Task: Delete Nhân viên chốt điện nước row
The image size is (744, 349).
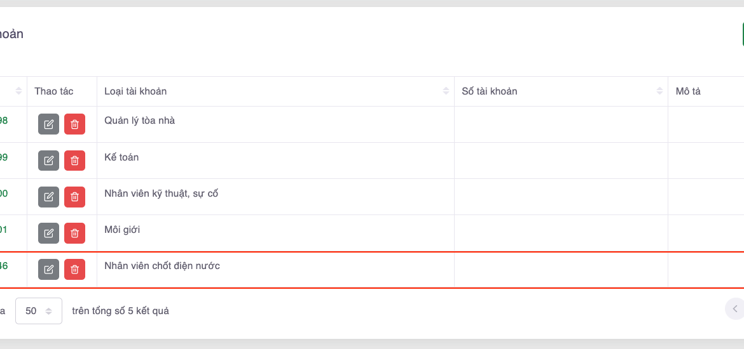Action: point(74,269)
